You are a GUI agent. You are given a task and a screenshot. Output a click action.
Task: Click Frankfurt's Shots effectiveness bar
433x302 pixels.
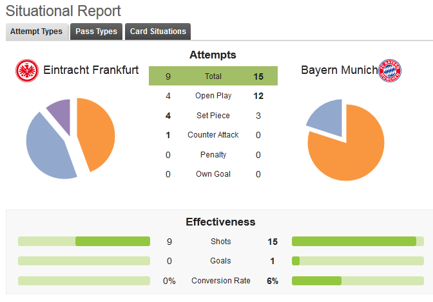point(84,241)
